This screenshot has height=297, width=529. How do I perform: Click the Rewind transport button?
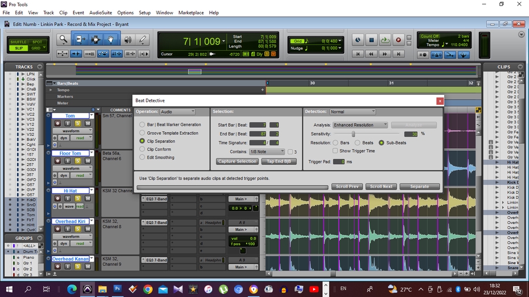click(371, 53)
